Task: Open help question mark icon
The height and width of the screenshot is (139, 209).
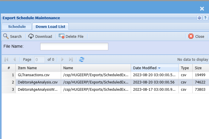Action: click(x=205, y=18)
